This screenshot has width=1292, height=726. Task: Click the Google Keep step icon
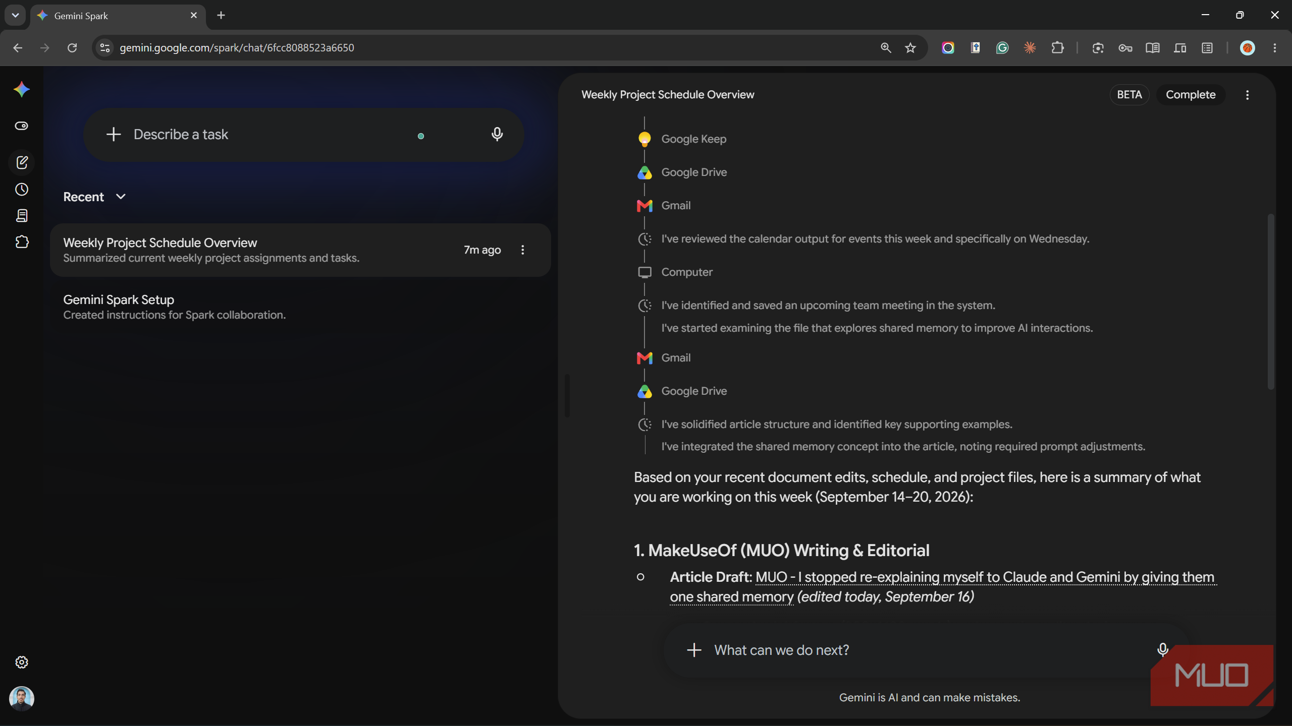click(x=644, y=139)
